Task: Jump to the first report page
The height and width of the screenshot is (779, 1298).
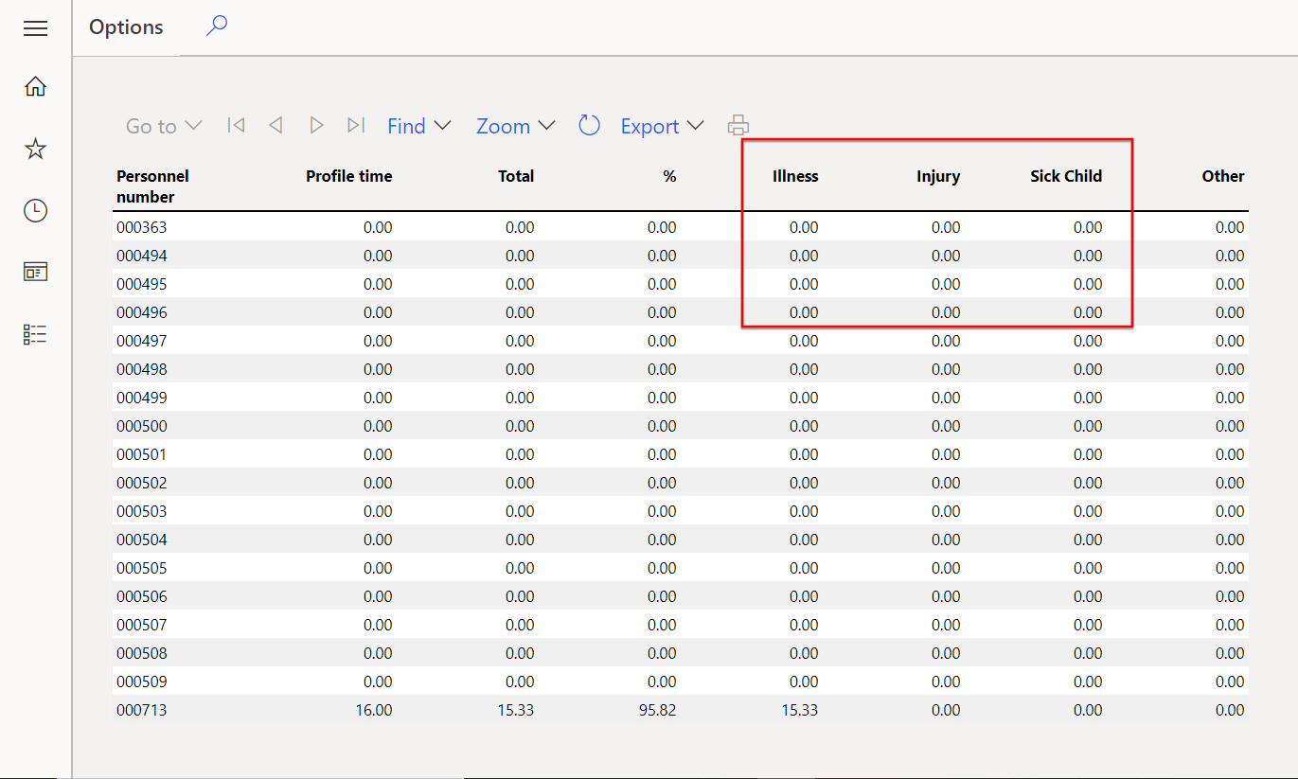Action: [x=236, y=125]
